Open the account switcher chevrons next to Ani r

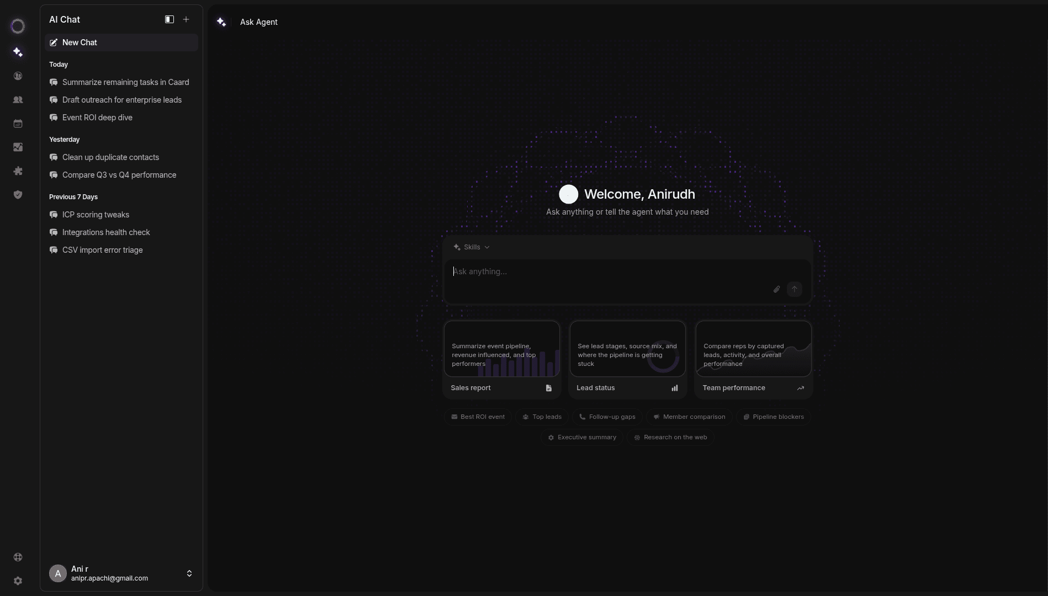click(189, 573)
